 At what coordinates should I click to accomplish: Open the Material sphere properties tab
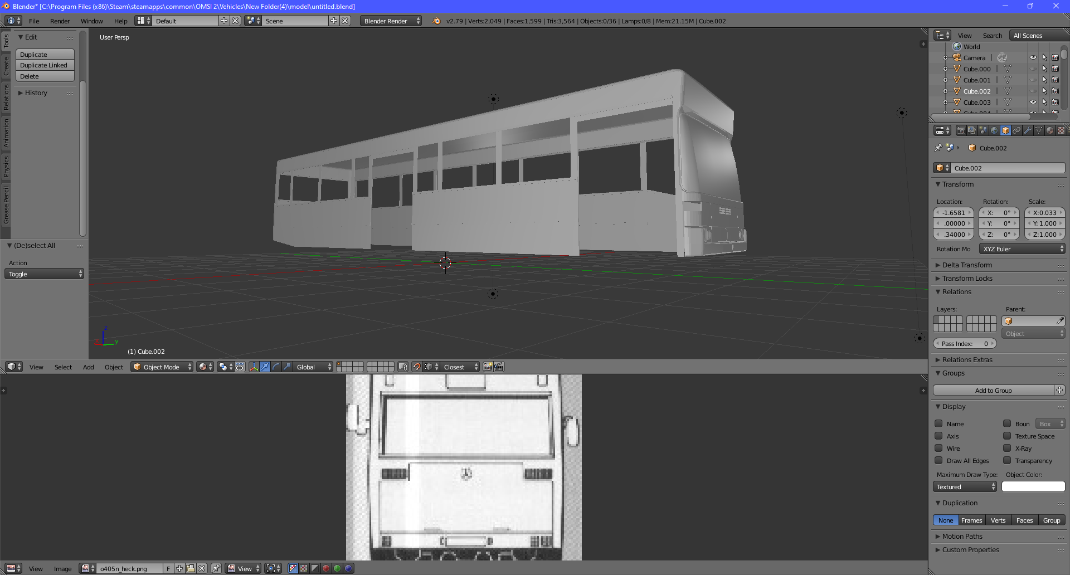pyautogui.click(x=1050, y=130)
